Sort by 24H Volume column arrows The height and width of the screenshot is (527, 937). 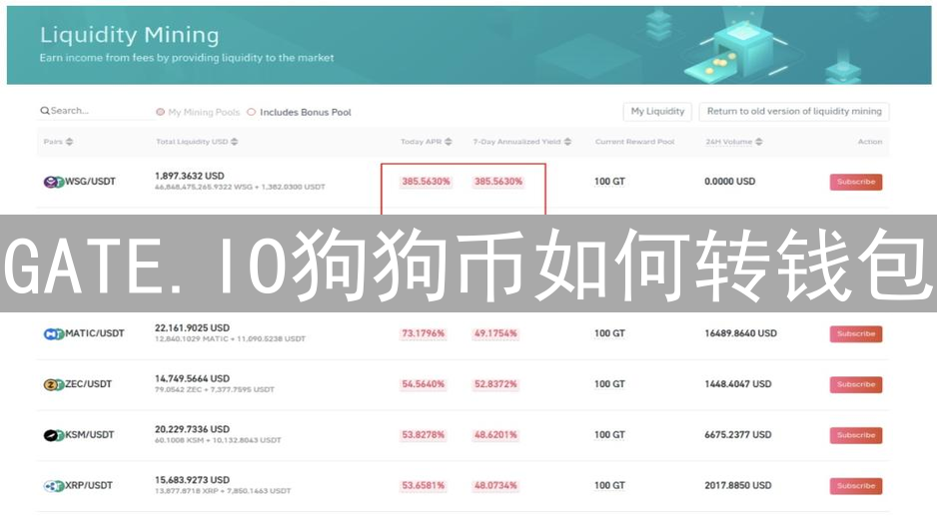(x=759, y=142)
